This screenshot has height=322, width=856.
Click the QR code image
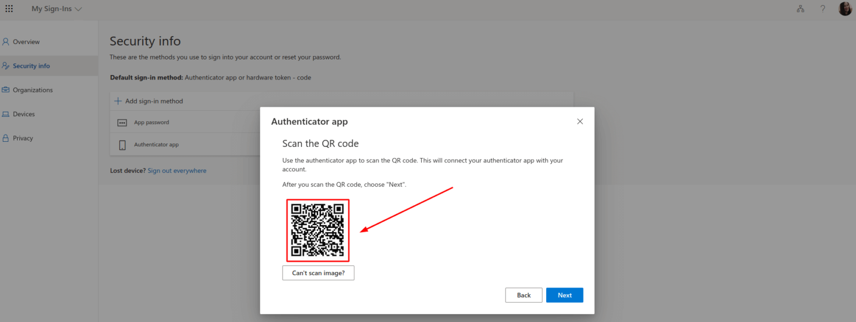click(x=318, y=230)
